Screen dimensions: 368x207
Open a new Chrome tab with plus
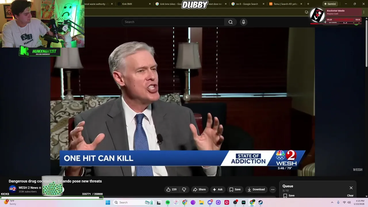[308, 4]
